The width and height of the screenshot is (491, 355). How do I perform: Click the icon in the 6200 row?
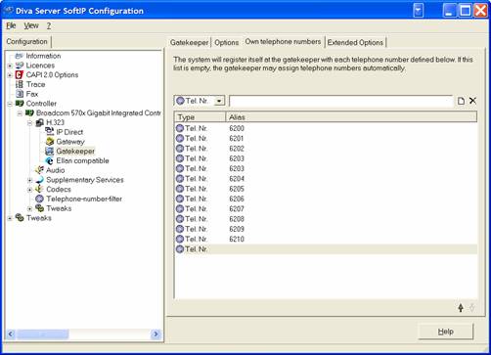[x=180, y=128]
